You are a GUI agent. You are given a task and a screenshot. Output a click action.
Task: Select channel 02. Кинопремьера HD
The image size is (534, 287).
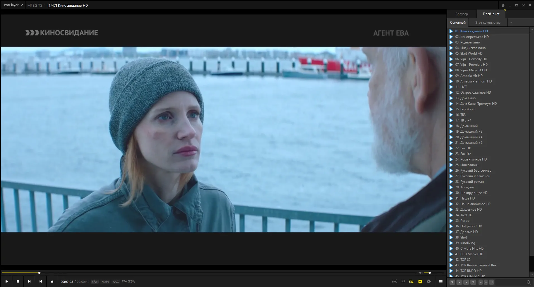point(489,37)
